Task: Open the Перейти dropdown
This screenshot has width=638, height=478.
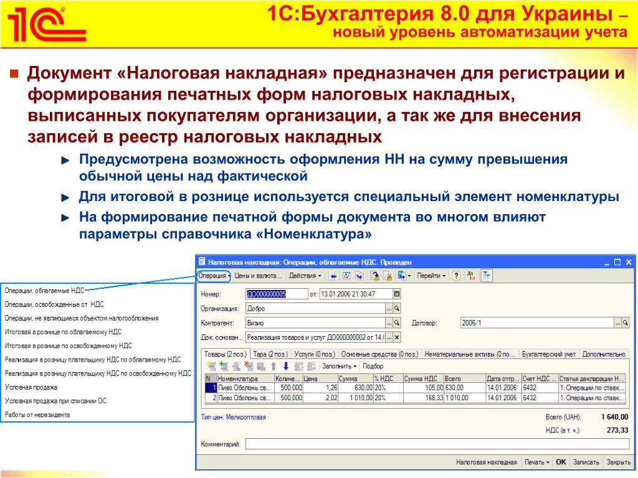Action: tap(431, 276)
